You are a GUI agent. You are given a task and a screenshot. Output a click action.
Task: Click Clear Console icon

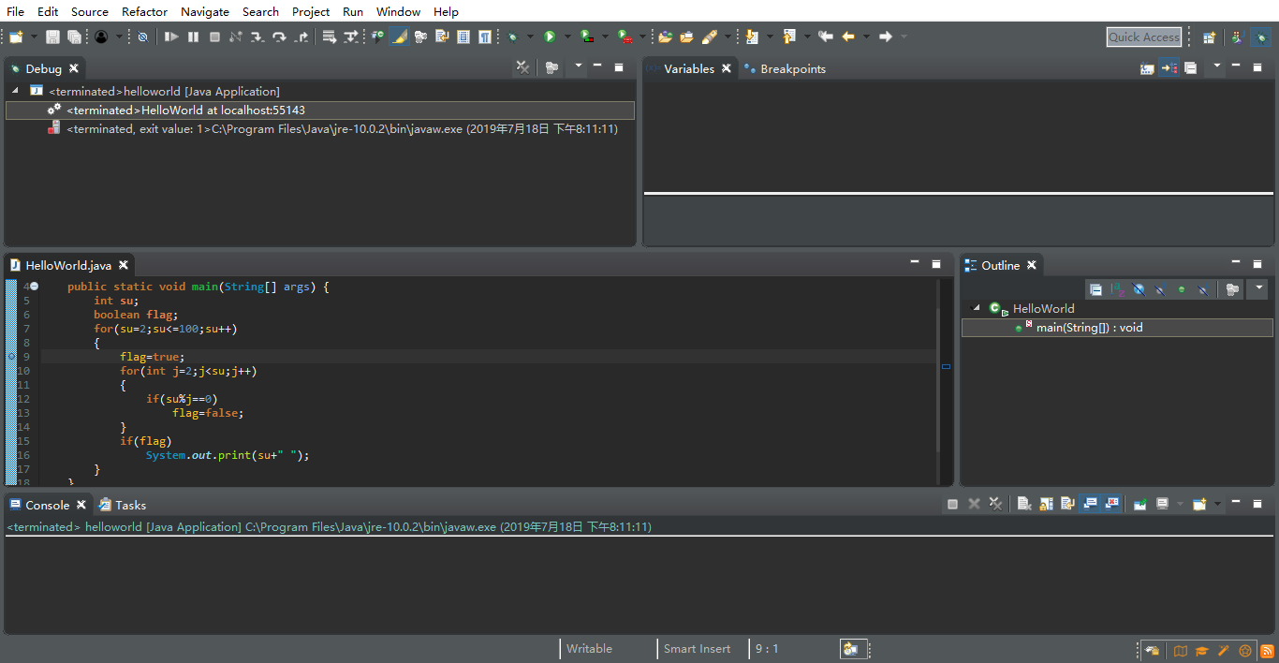(x=1024, y=504)
